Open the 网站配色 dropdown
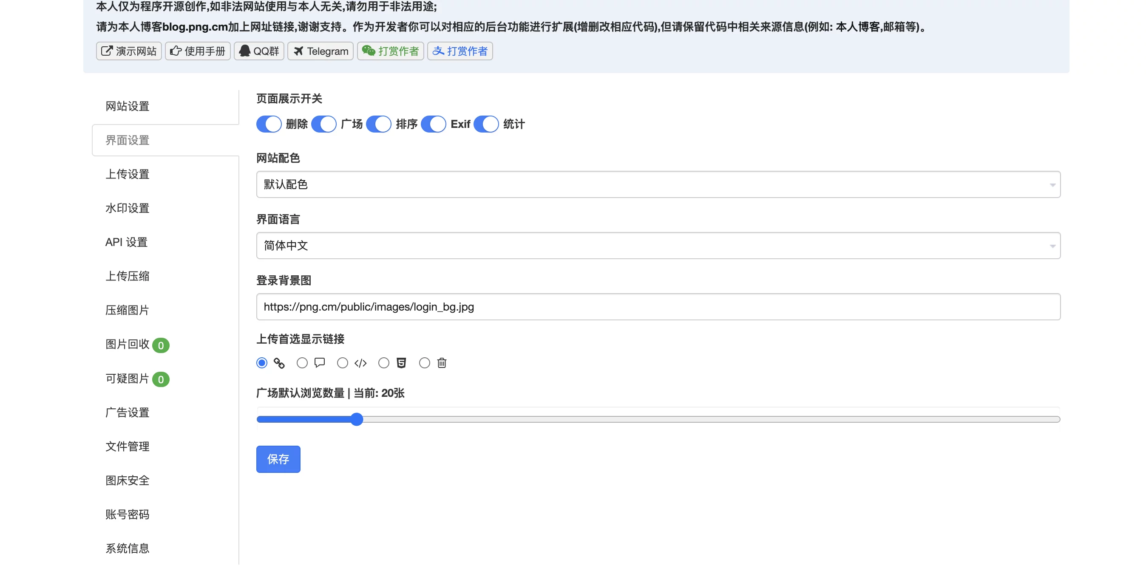 tap(658, 184)
